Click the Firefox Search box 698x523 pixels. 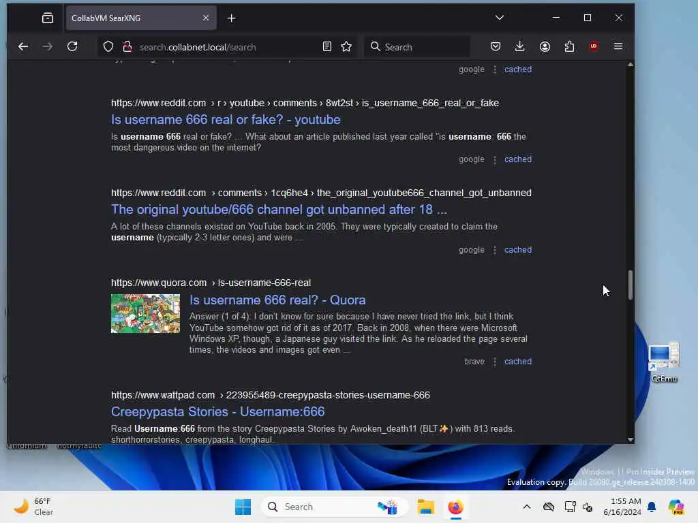[418, 47]
